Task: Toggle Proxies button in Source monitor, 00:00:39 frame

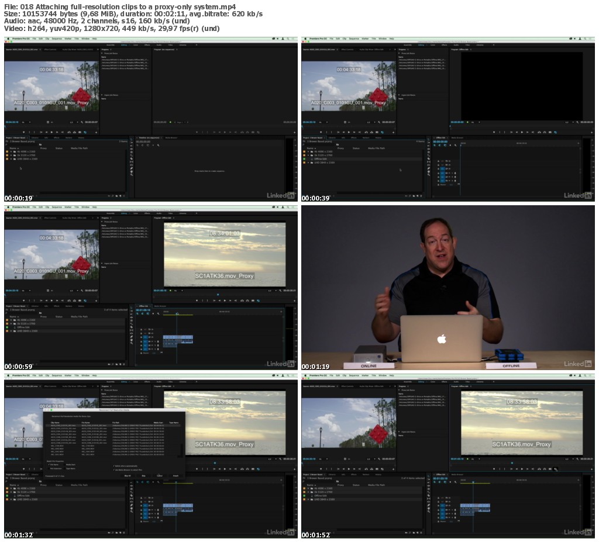Action: coord(382,132)
